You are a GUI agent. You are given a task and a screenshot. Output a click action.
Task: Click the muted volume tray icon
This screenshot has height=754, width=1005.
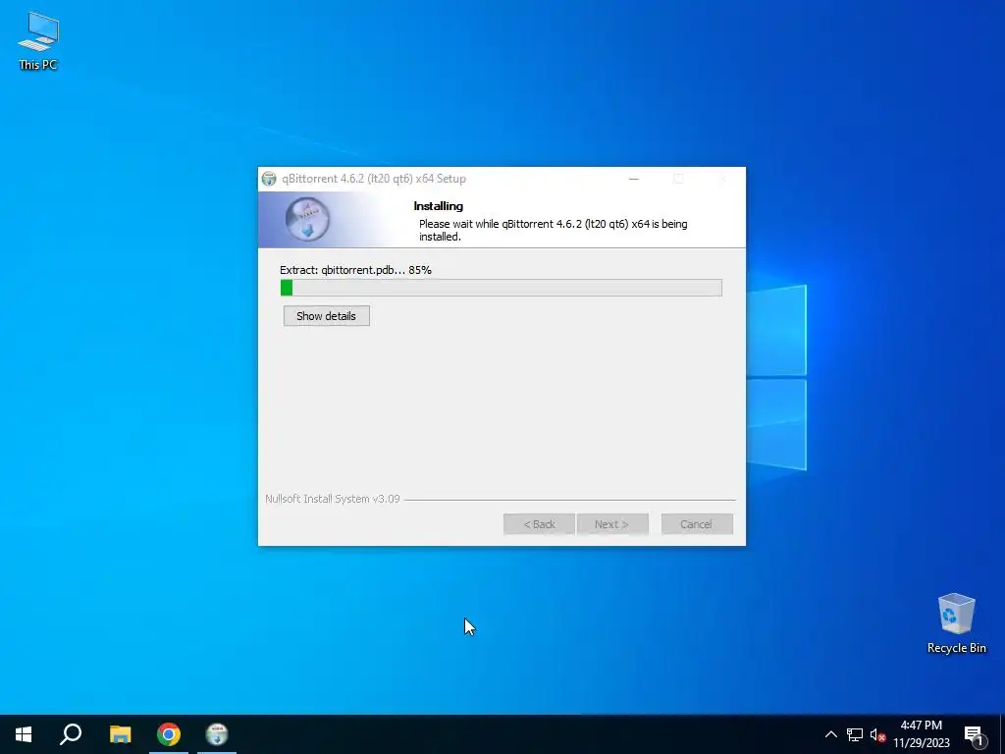[x=877, y=734]
